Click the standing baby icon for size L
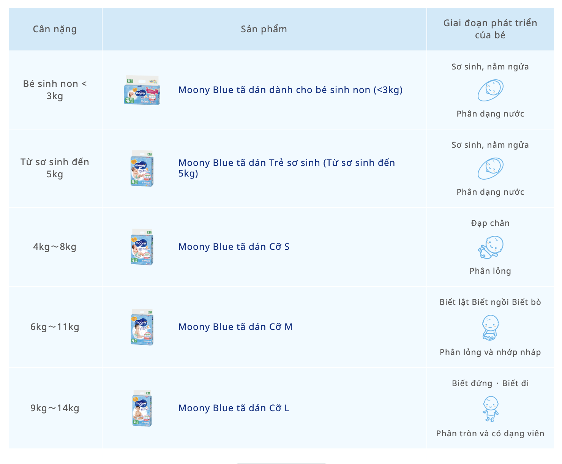This screenshot has width=562, height=464. coord(490,409)
